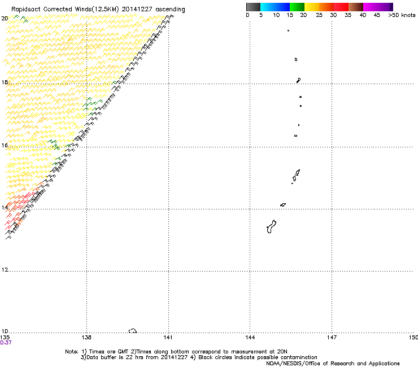Click the latitude label '20'
The width and height of the screenshot is (418, 367).
coord(5,19)
